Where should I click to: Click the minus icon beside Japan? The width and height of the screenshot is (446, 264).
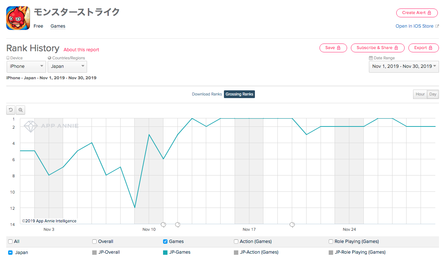[x=10, y=253]
